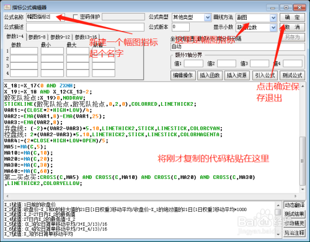
Task: Click the code editor vertical scrollbar thumb
Action: click(x=303, y=161)
